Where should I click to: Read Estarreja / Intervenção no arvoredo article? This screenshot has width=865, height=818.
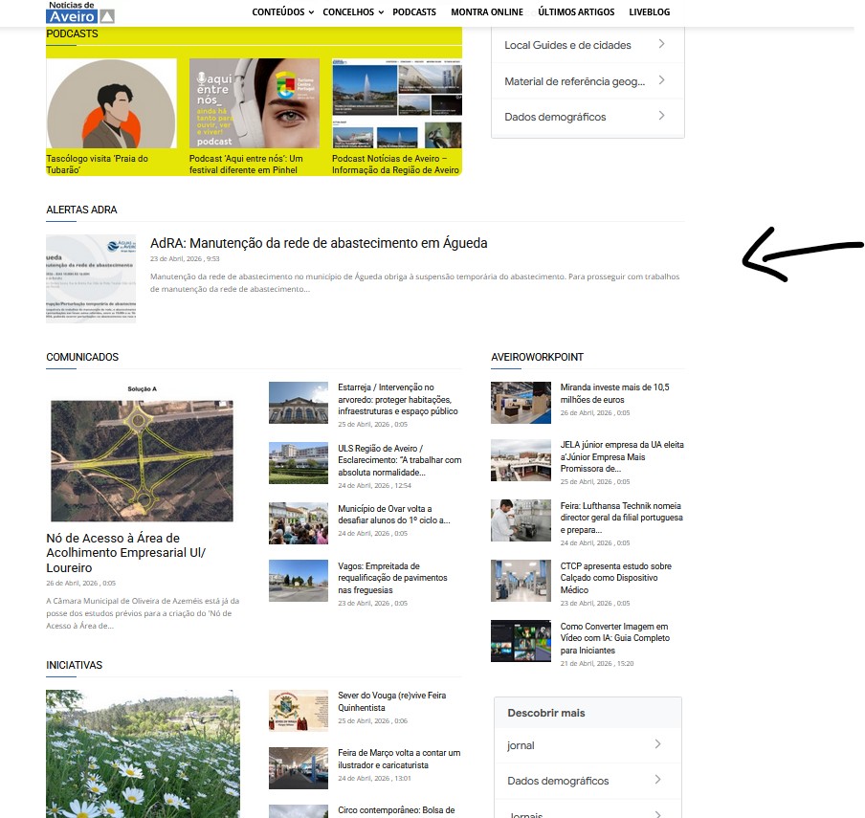click(x=398, y=399)
